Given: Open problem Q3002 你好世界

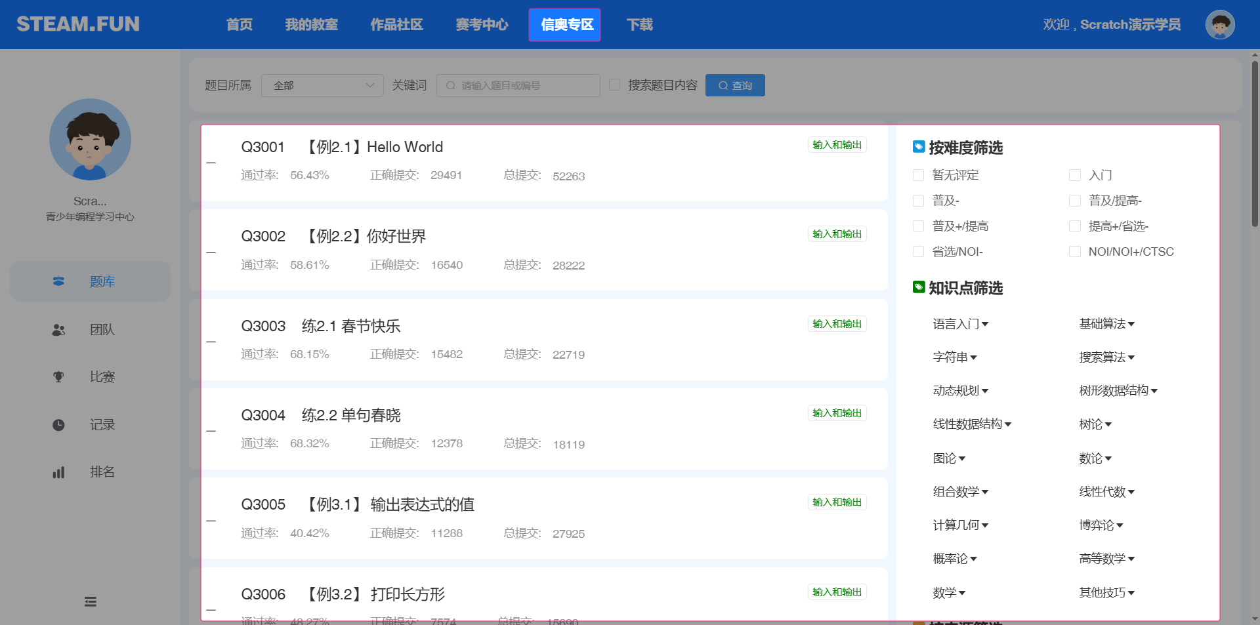Looking at the screenshot, I should pos(333,236).
